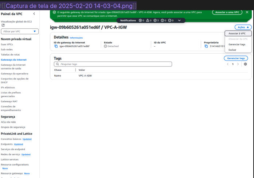Navigate to Gateways NAT in sidebar
254x178 pixels.
coord(9,101)
